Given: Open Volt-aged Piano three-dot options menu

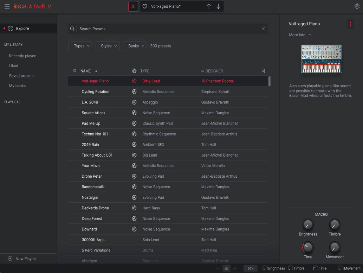Looking at the screenshot, I should coord(350,24).
